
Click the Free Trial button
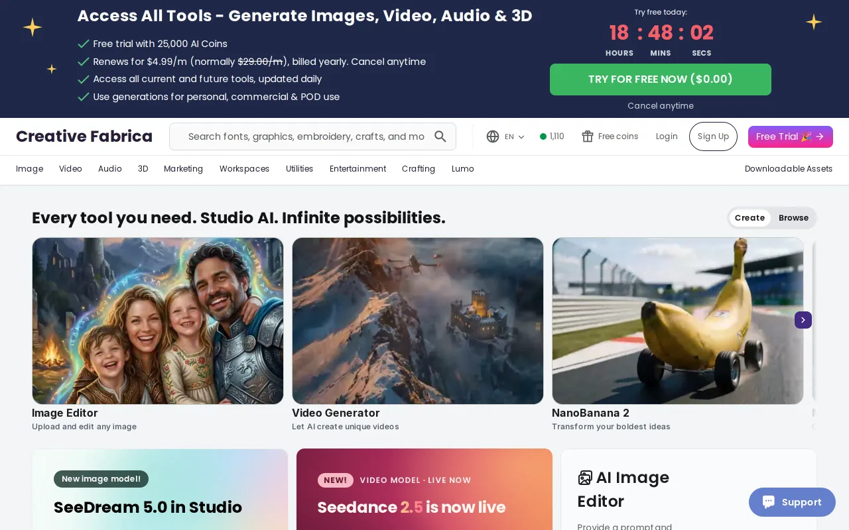791,136
